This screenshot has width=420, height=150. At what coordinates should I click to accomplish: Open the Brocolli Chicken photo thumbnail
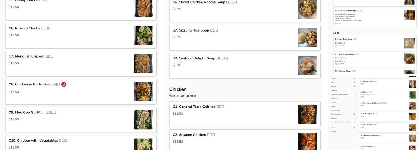pyautogui.click(x=143, y=36)
